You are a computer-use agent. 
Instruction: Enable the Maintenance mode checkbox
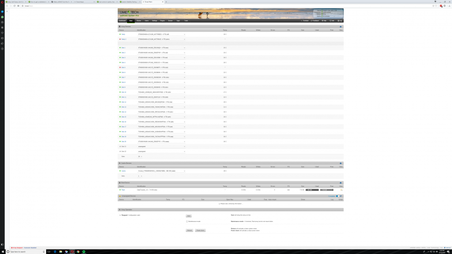point(187,222)
